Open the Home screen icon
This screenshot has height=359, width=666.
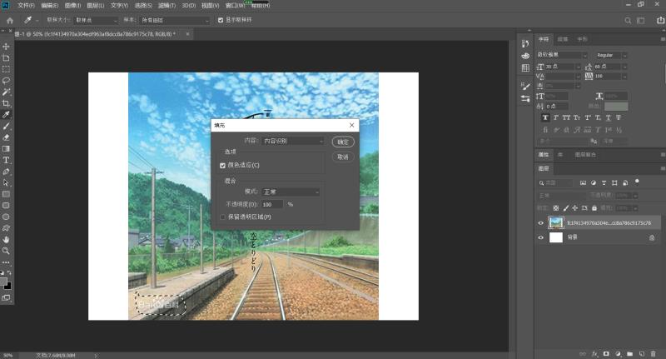[x=10, y=20]
